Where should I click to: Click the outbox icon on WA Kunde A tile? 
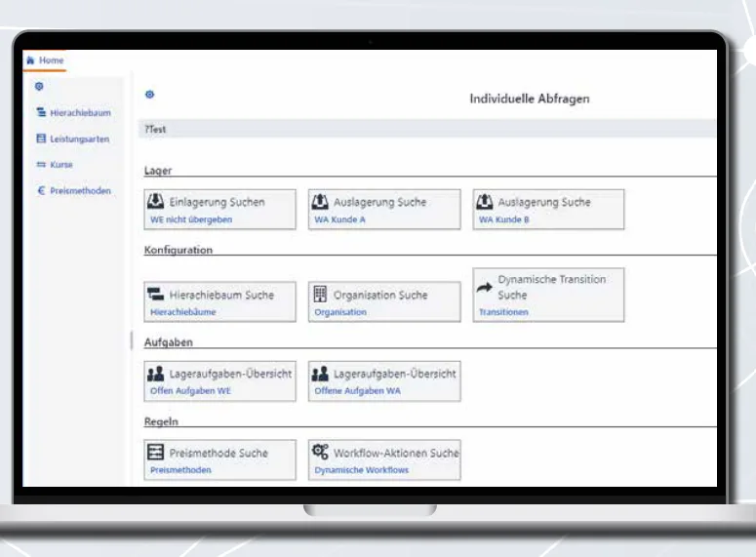320,201
